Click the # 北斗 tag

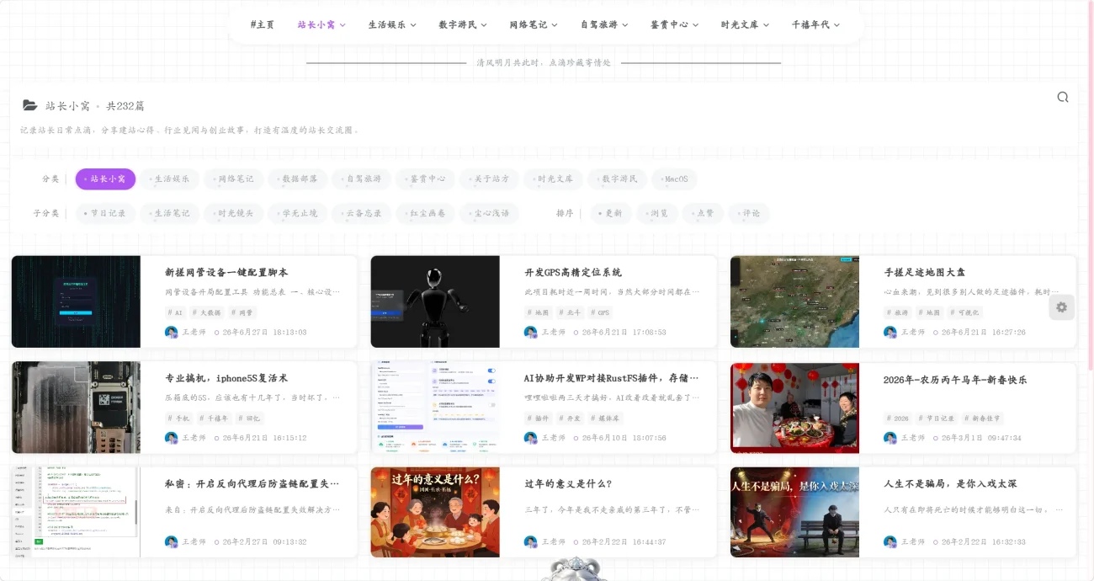571,312
